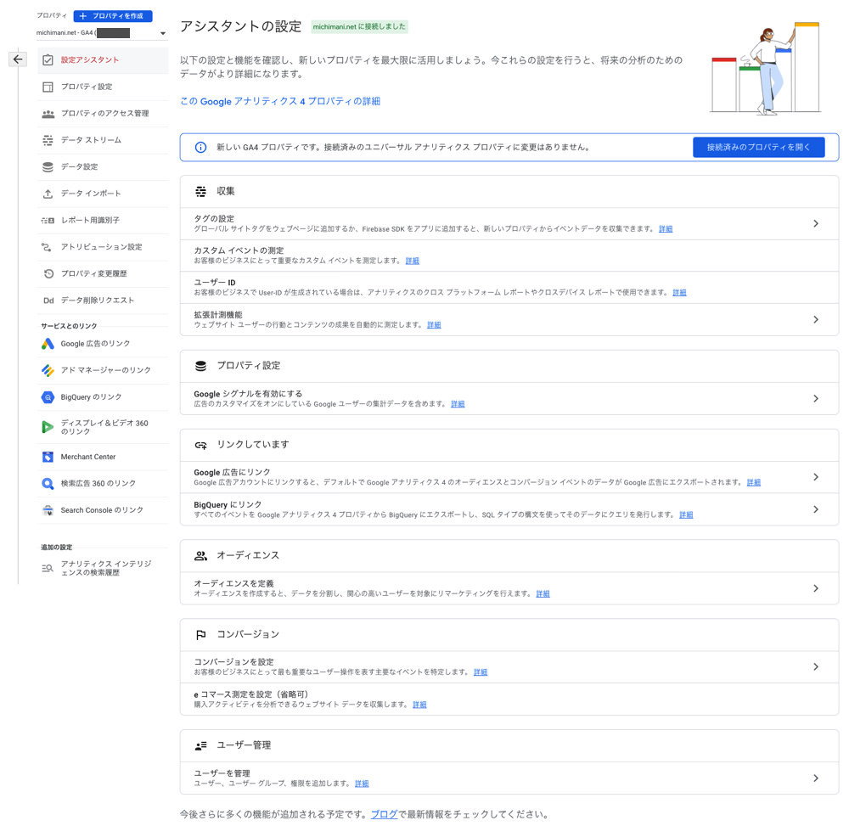Expand the タグの設定 row chevron

(x=816, y=222)
